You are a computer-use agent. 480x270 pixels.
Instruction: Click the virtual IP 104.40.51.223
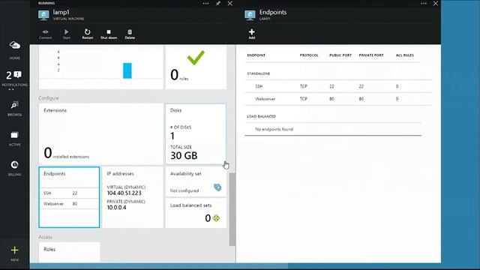click(x=124, y=193)
